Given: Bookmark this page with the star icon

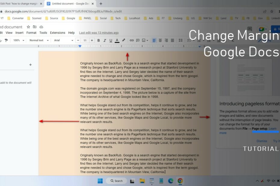Looking at the screenshot, I should 272,11.
